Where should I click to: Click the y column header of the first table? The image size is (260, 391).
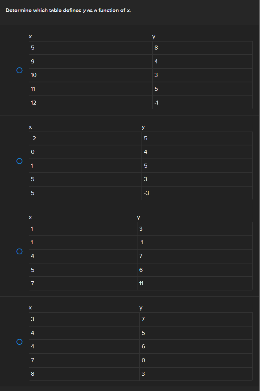tap(154, 36)
